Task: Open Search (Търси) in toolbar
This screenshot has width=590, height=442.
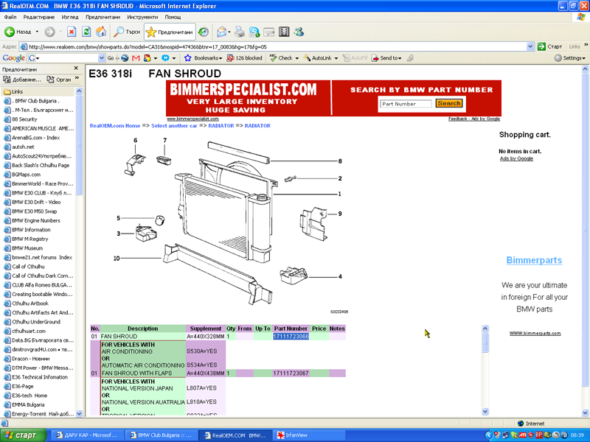Action: pyautogui.click(x=127, y=32)
